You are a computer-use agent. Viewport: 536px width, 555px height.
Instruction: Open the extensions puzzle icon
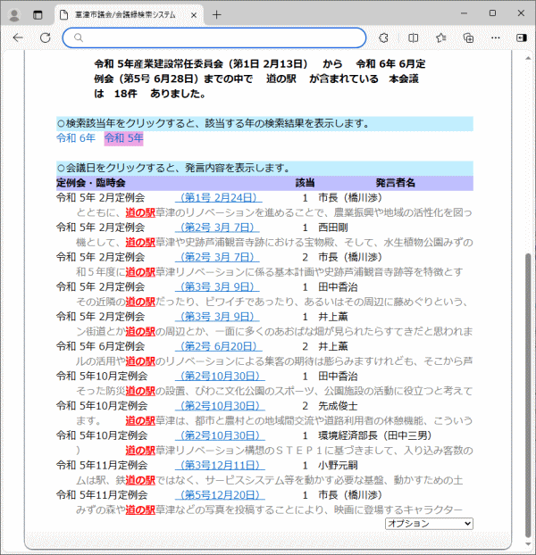point(383,37)
